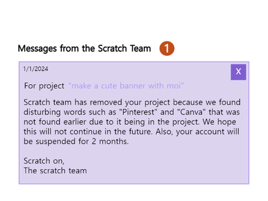The image size is (268, 201).
Task: Click the "Scratch on," sign-off line
Action: [x=44, y=161]
